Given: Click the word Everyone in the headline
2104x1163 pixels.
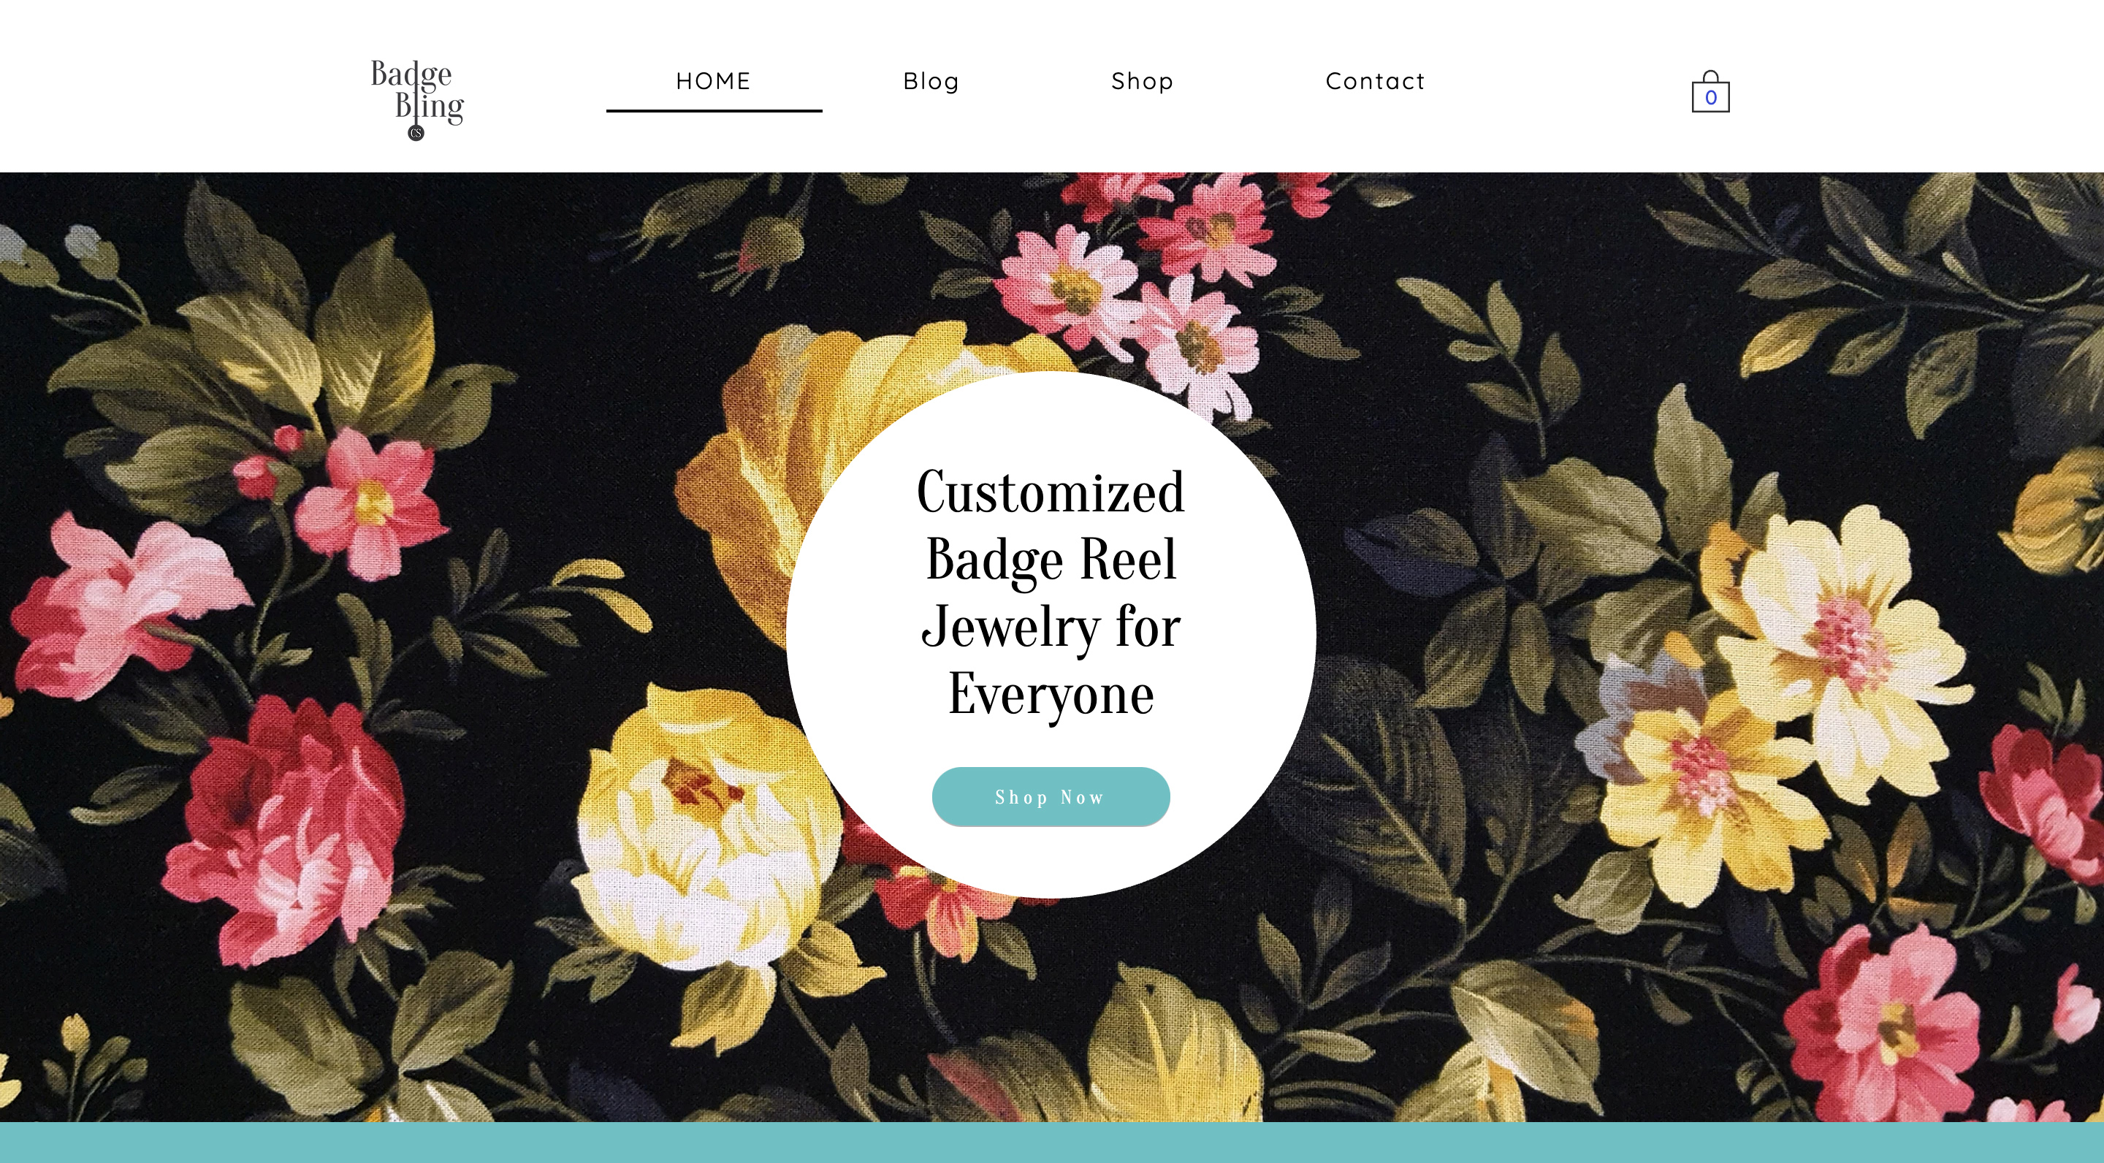Looking at the screenshot, I should pos(1051,693).
